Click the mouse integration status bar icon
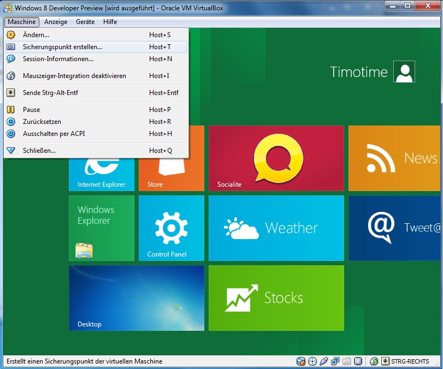 [x=374, y=361]
